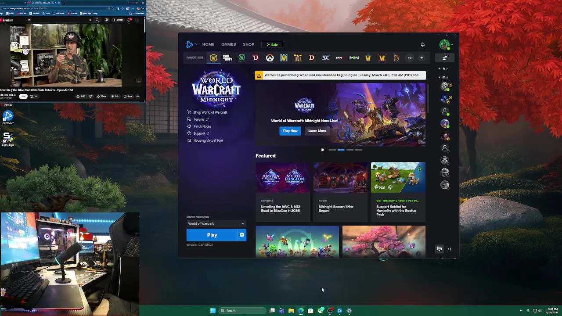Collapse the friends group with 5 online

pos(440,77)
